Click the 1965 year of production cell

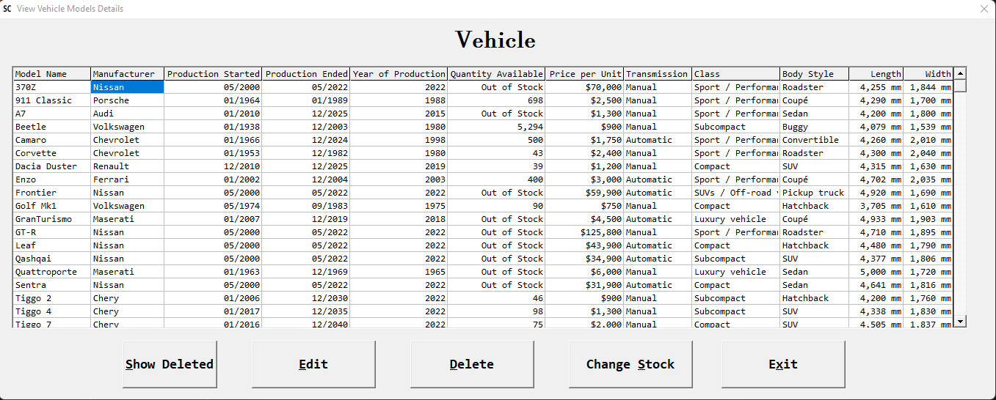click(399, 272)
